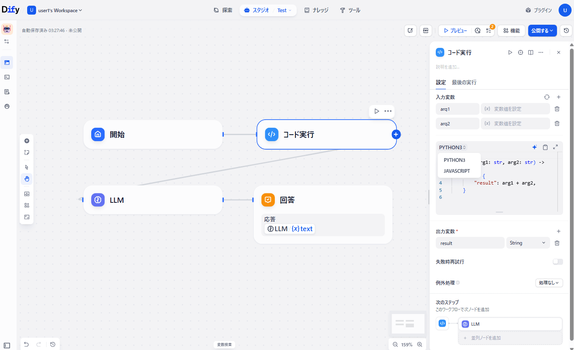Open the Knowledge tab in top navigation

point(316,10)
